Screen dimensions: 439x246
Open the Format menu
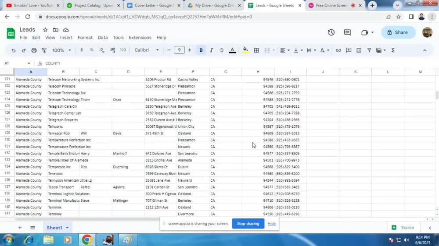tap(85, 37)
